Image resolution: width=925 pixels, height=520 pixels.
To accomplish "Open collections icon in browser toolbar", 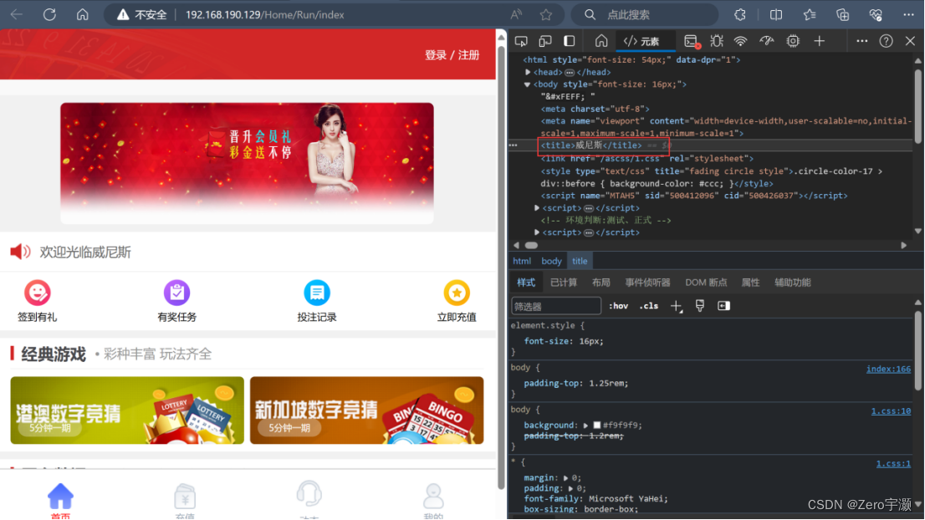I will point(842,15).
